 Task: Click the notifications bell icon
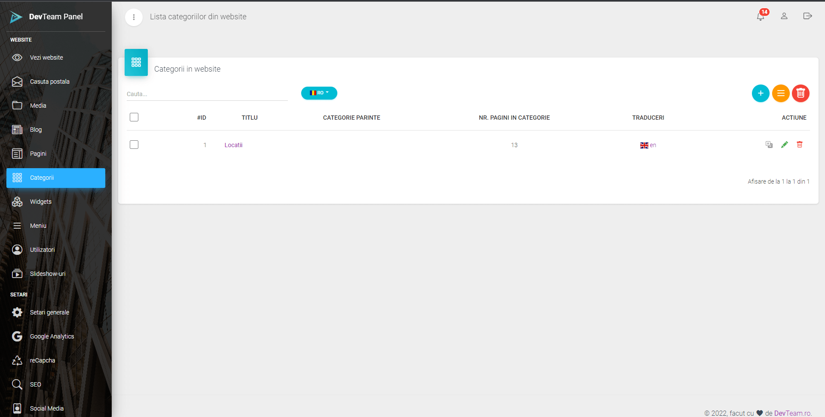(x=760, y=16)
